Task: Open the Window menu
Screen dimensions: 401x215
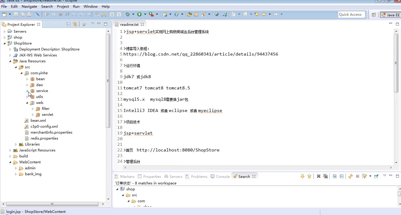Action: coord(91,6)
